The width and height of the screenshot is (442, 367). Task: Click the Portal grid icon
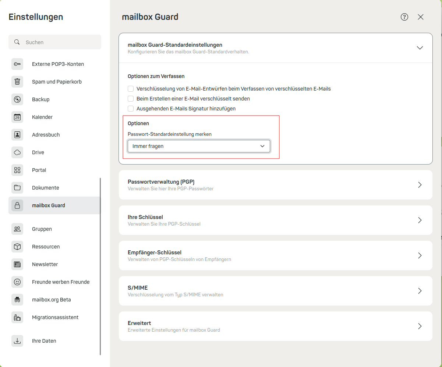(17, 170)
